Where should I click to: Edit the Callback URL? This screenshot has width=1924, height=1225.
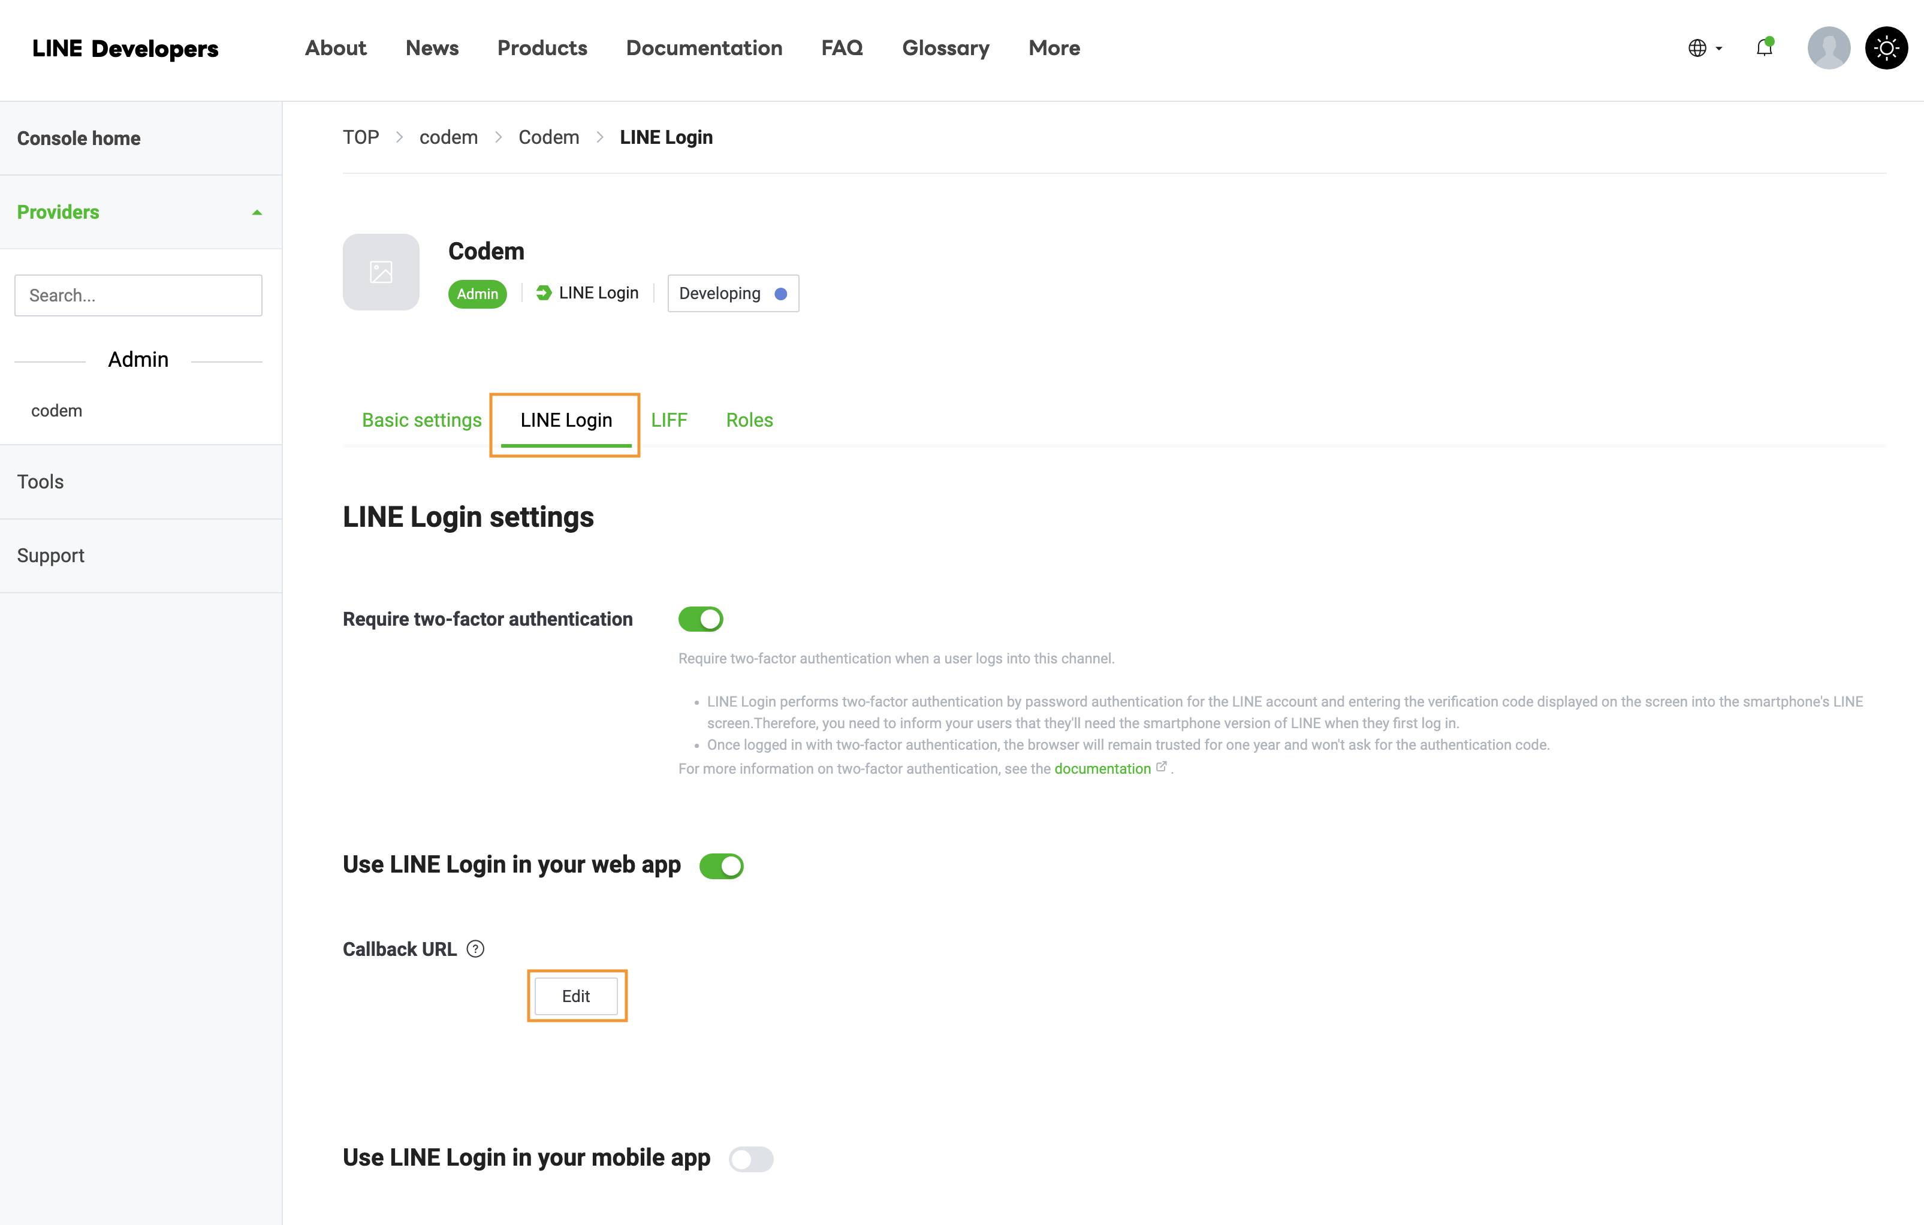575,997
